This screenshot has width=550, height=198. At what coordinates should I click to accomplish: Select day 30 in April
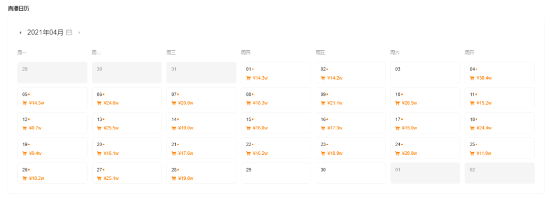point(350,173)
